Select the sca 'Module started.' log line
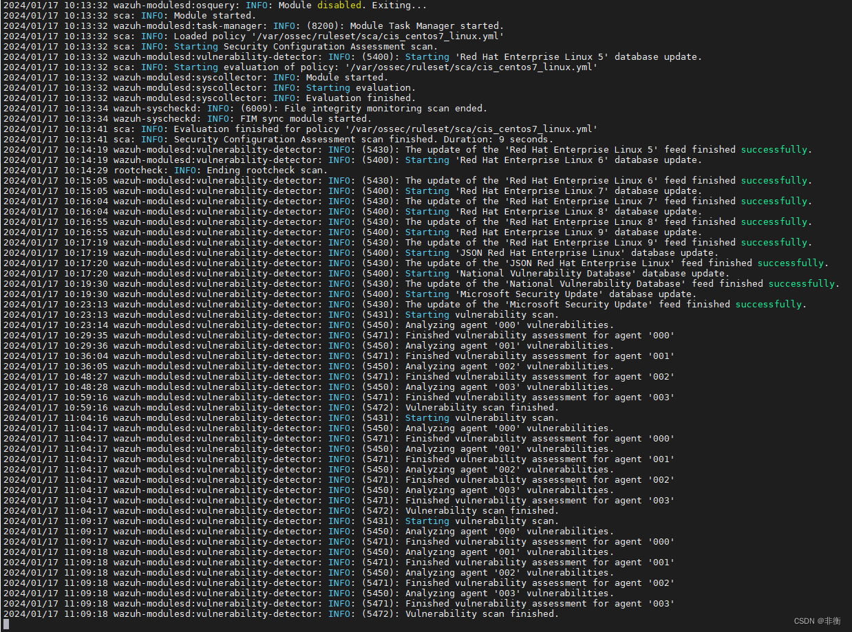 coord(129,16)
